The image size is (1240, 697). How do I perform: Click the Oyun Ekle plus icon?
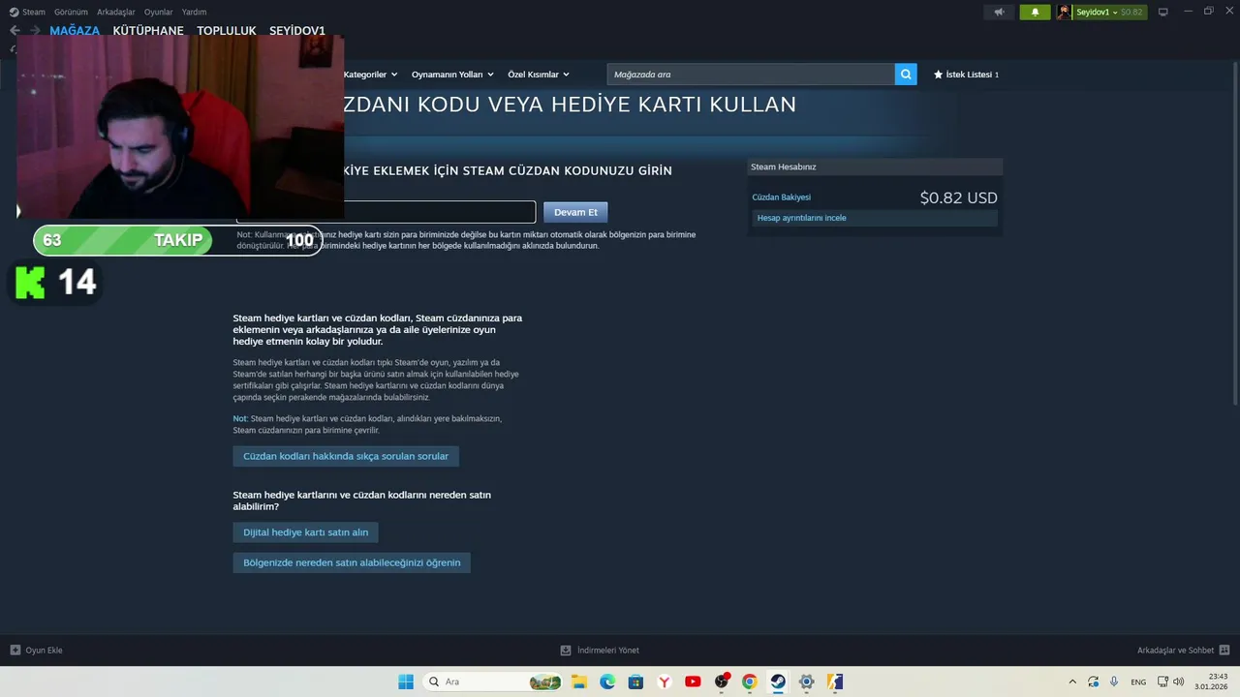(15, 650)
